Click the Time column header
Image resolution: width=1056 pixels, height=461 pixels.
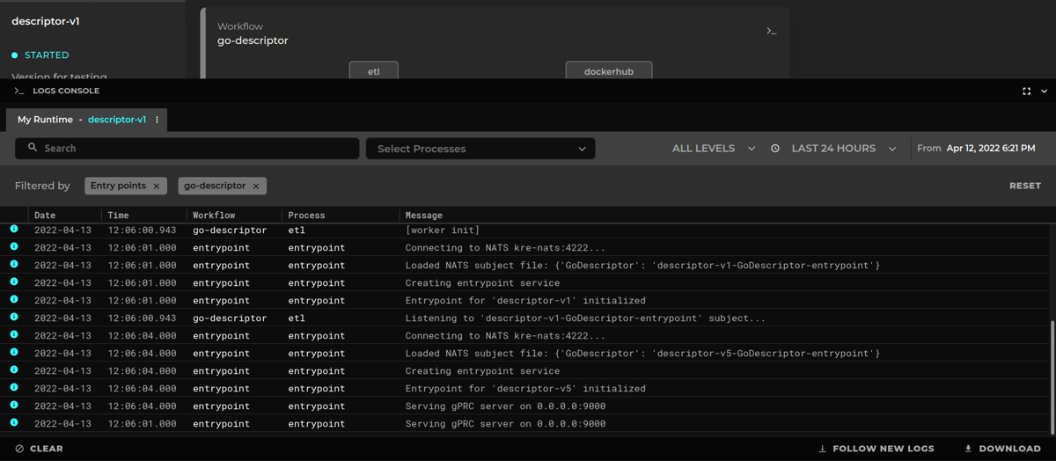[x=118, y=216]
